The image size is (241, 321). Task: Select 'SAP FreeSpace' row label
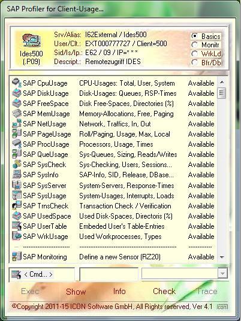(x=46, y=104)
